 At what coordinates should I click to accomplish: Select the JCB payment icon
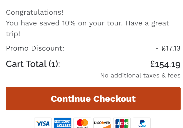coord(122,123)
